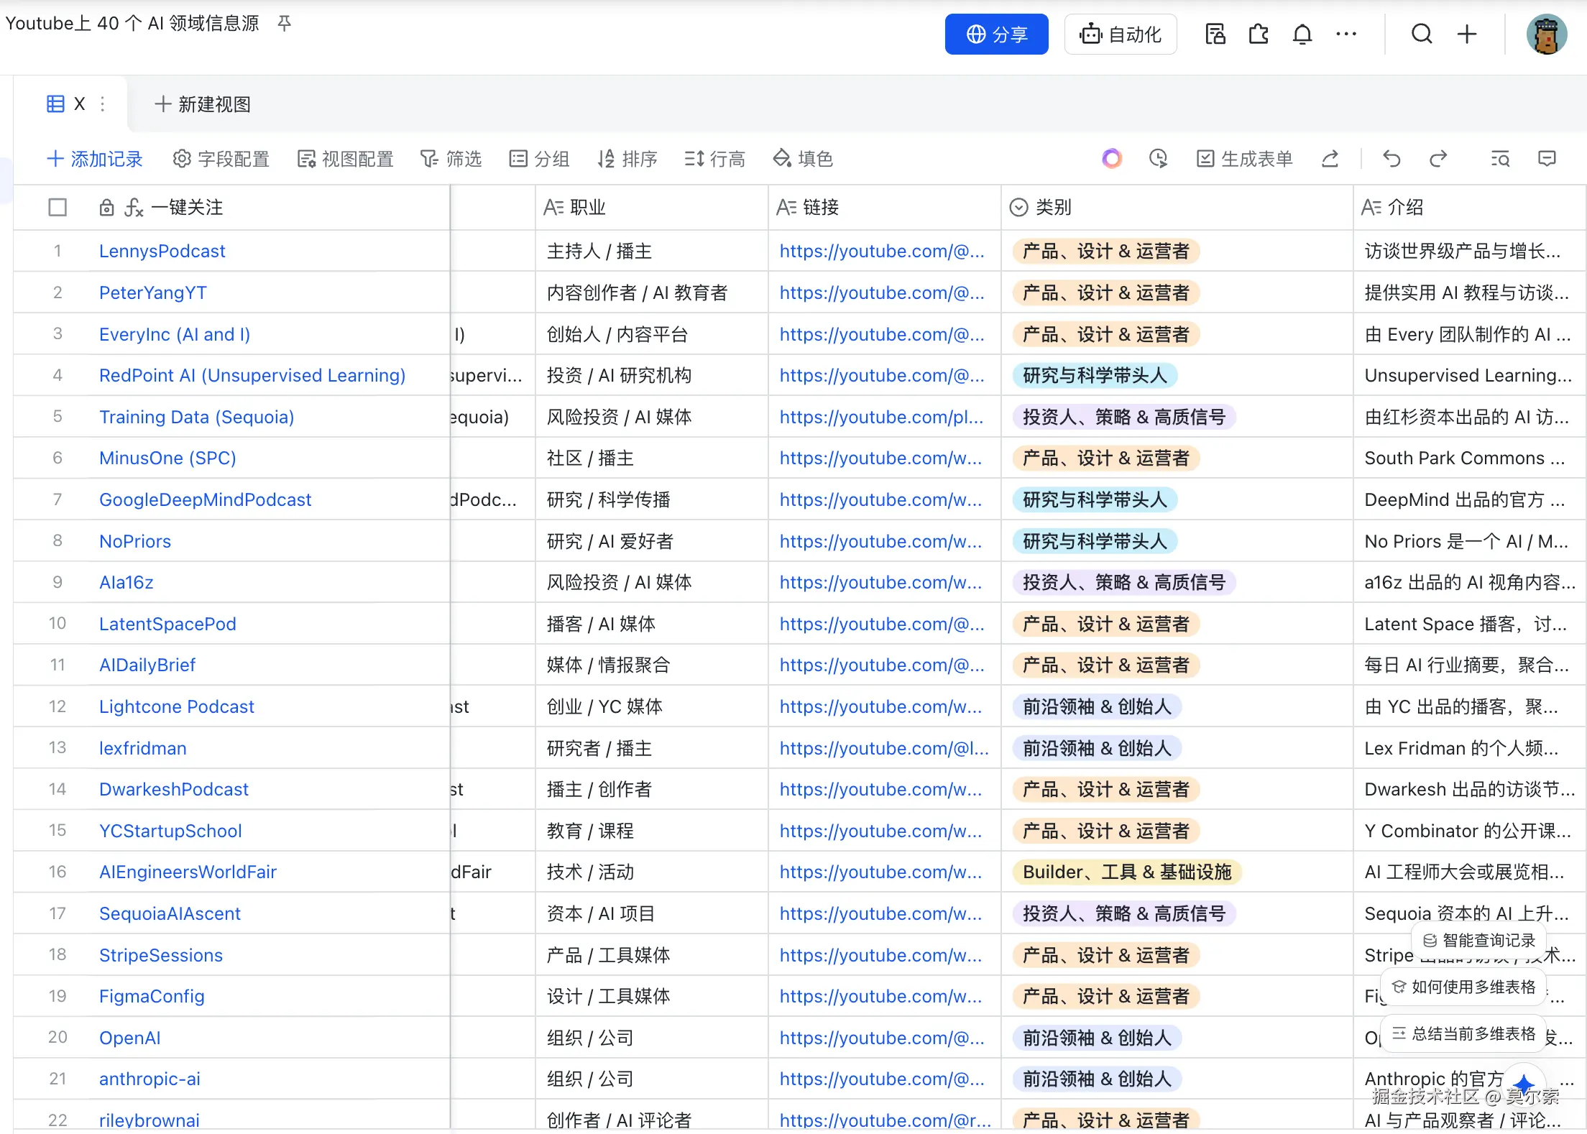Expand the 排序 sort options
This screenshot has height=1134, width=1587.
tap(627, 159)
